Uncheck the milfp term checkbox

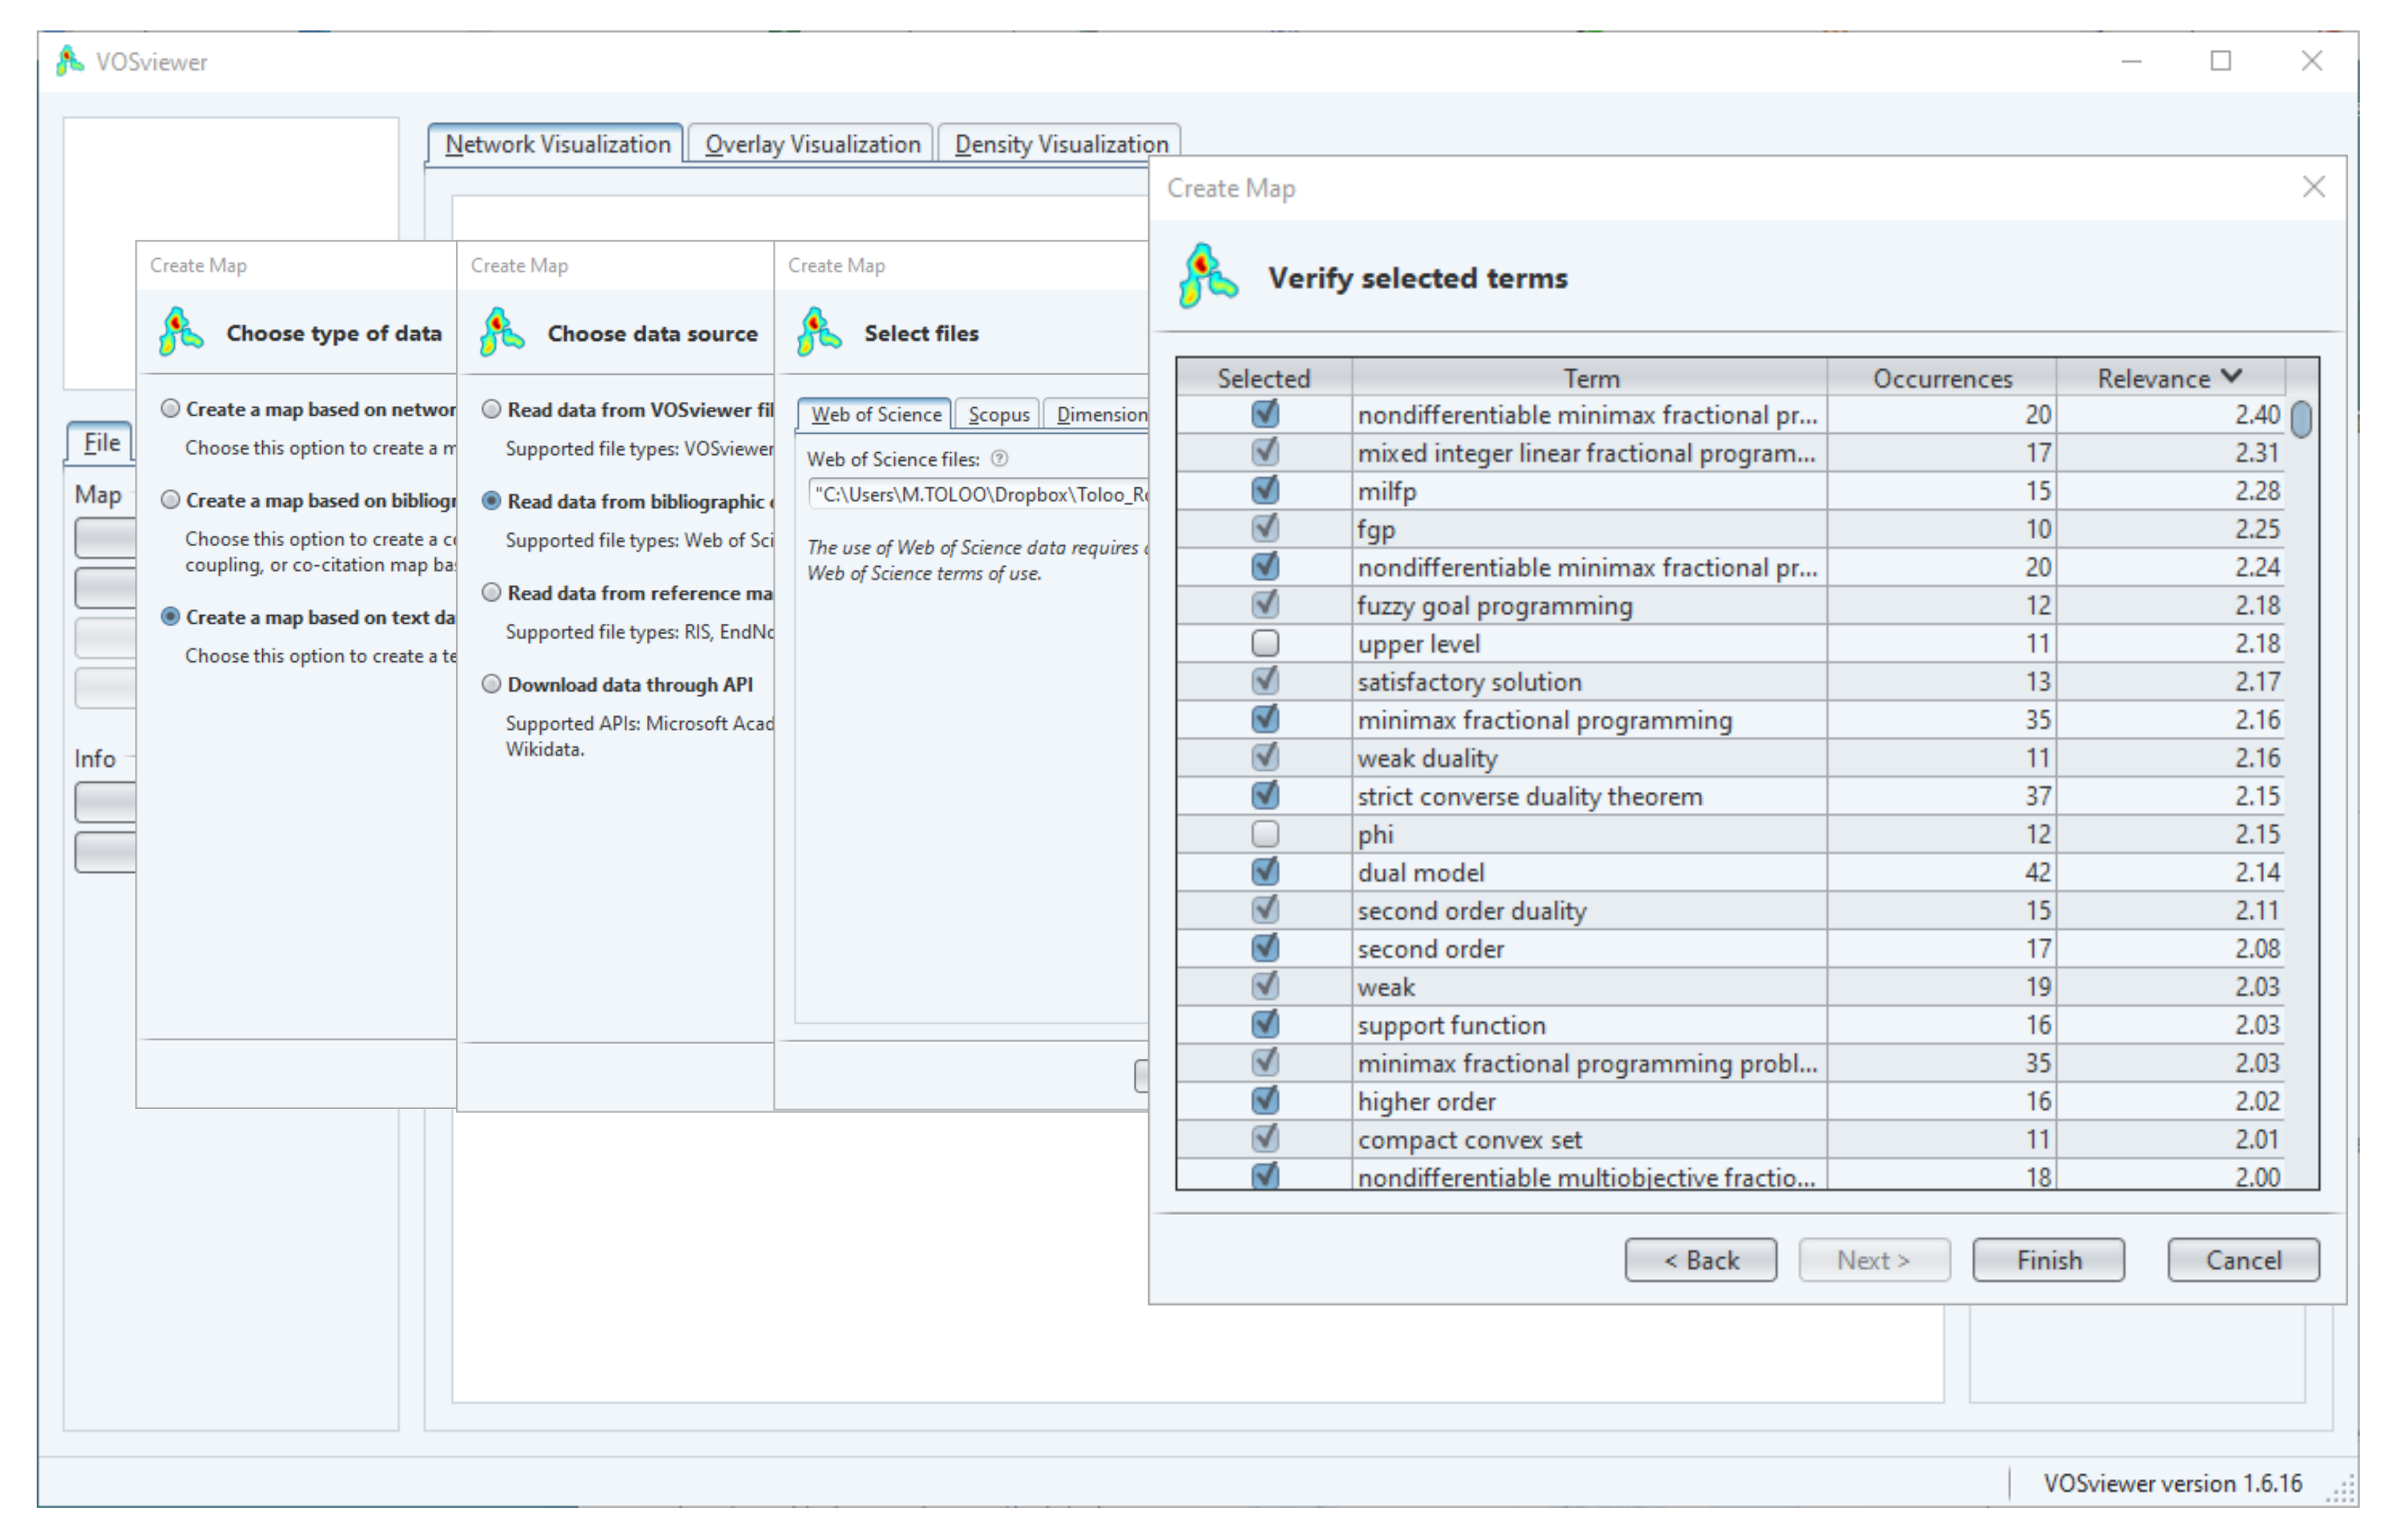coord(1265,491)
